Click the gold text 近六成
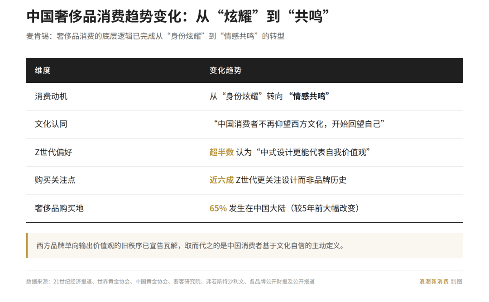 (x=221, y=180)
